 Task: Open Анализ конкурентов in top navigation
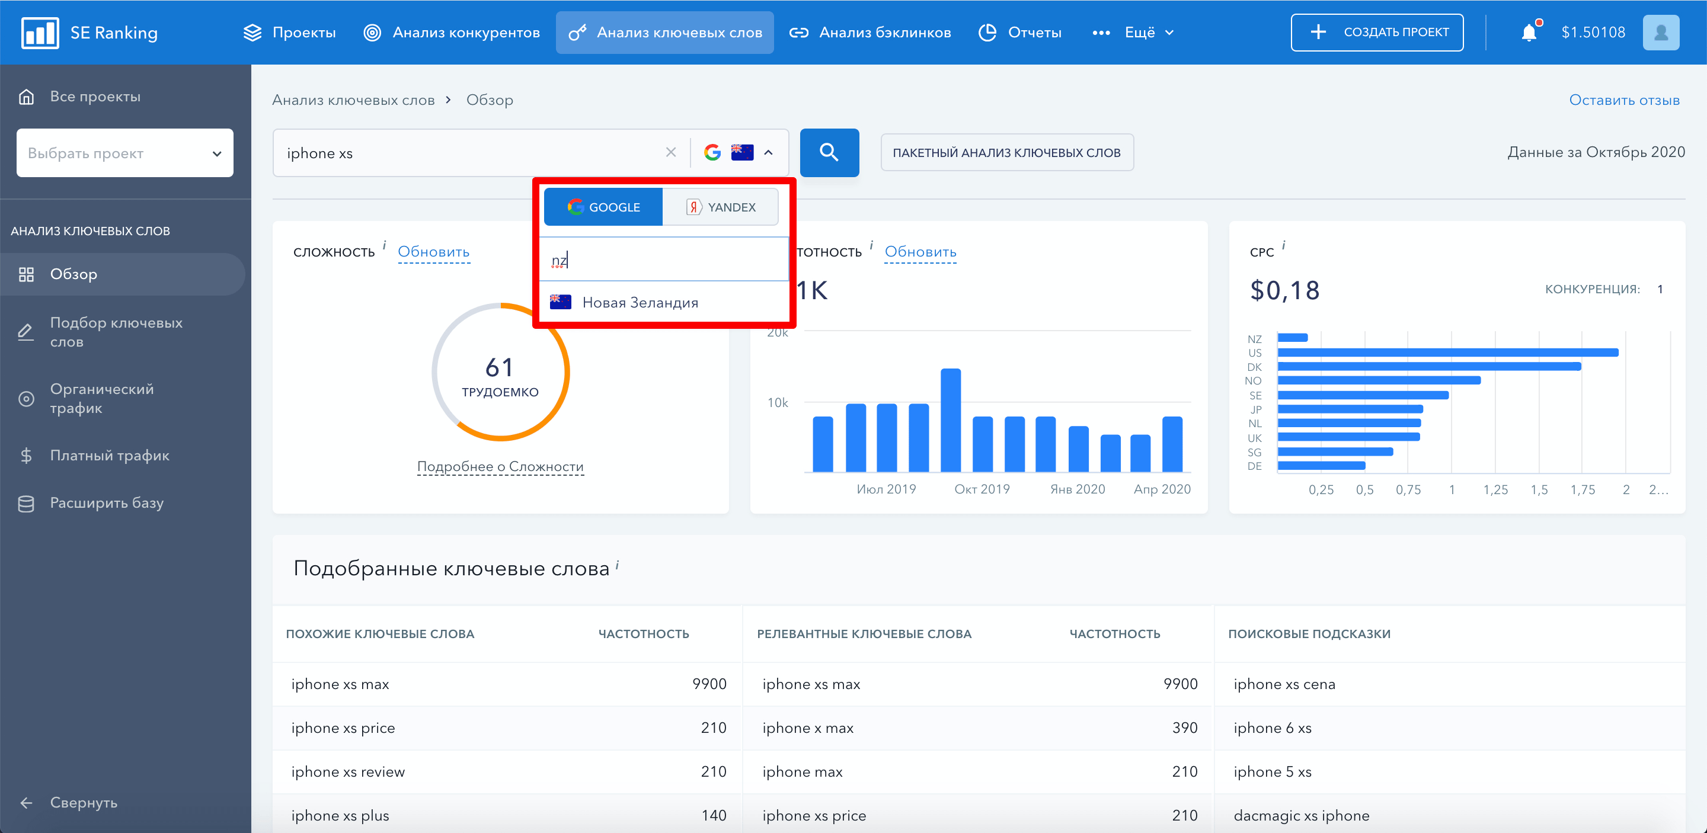coord(452,33)
